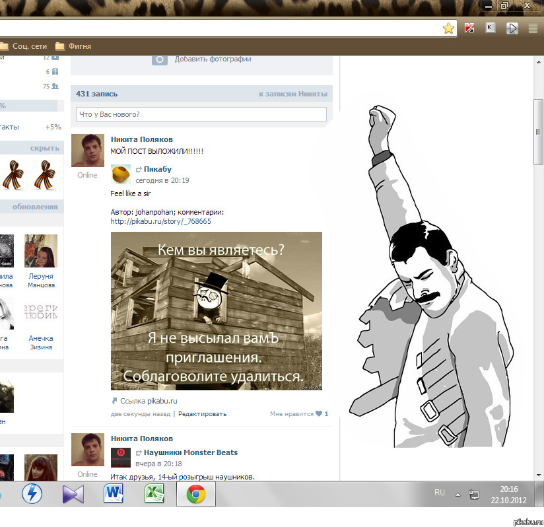Screen dimensions: 544x527
Task: Open the Feel like a sir meme image
Action: click(216, 310)
